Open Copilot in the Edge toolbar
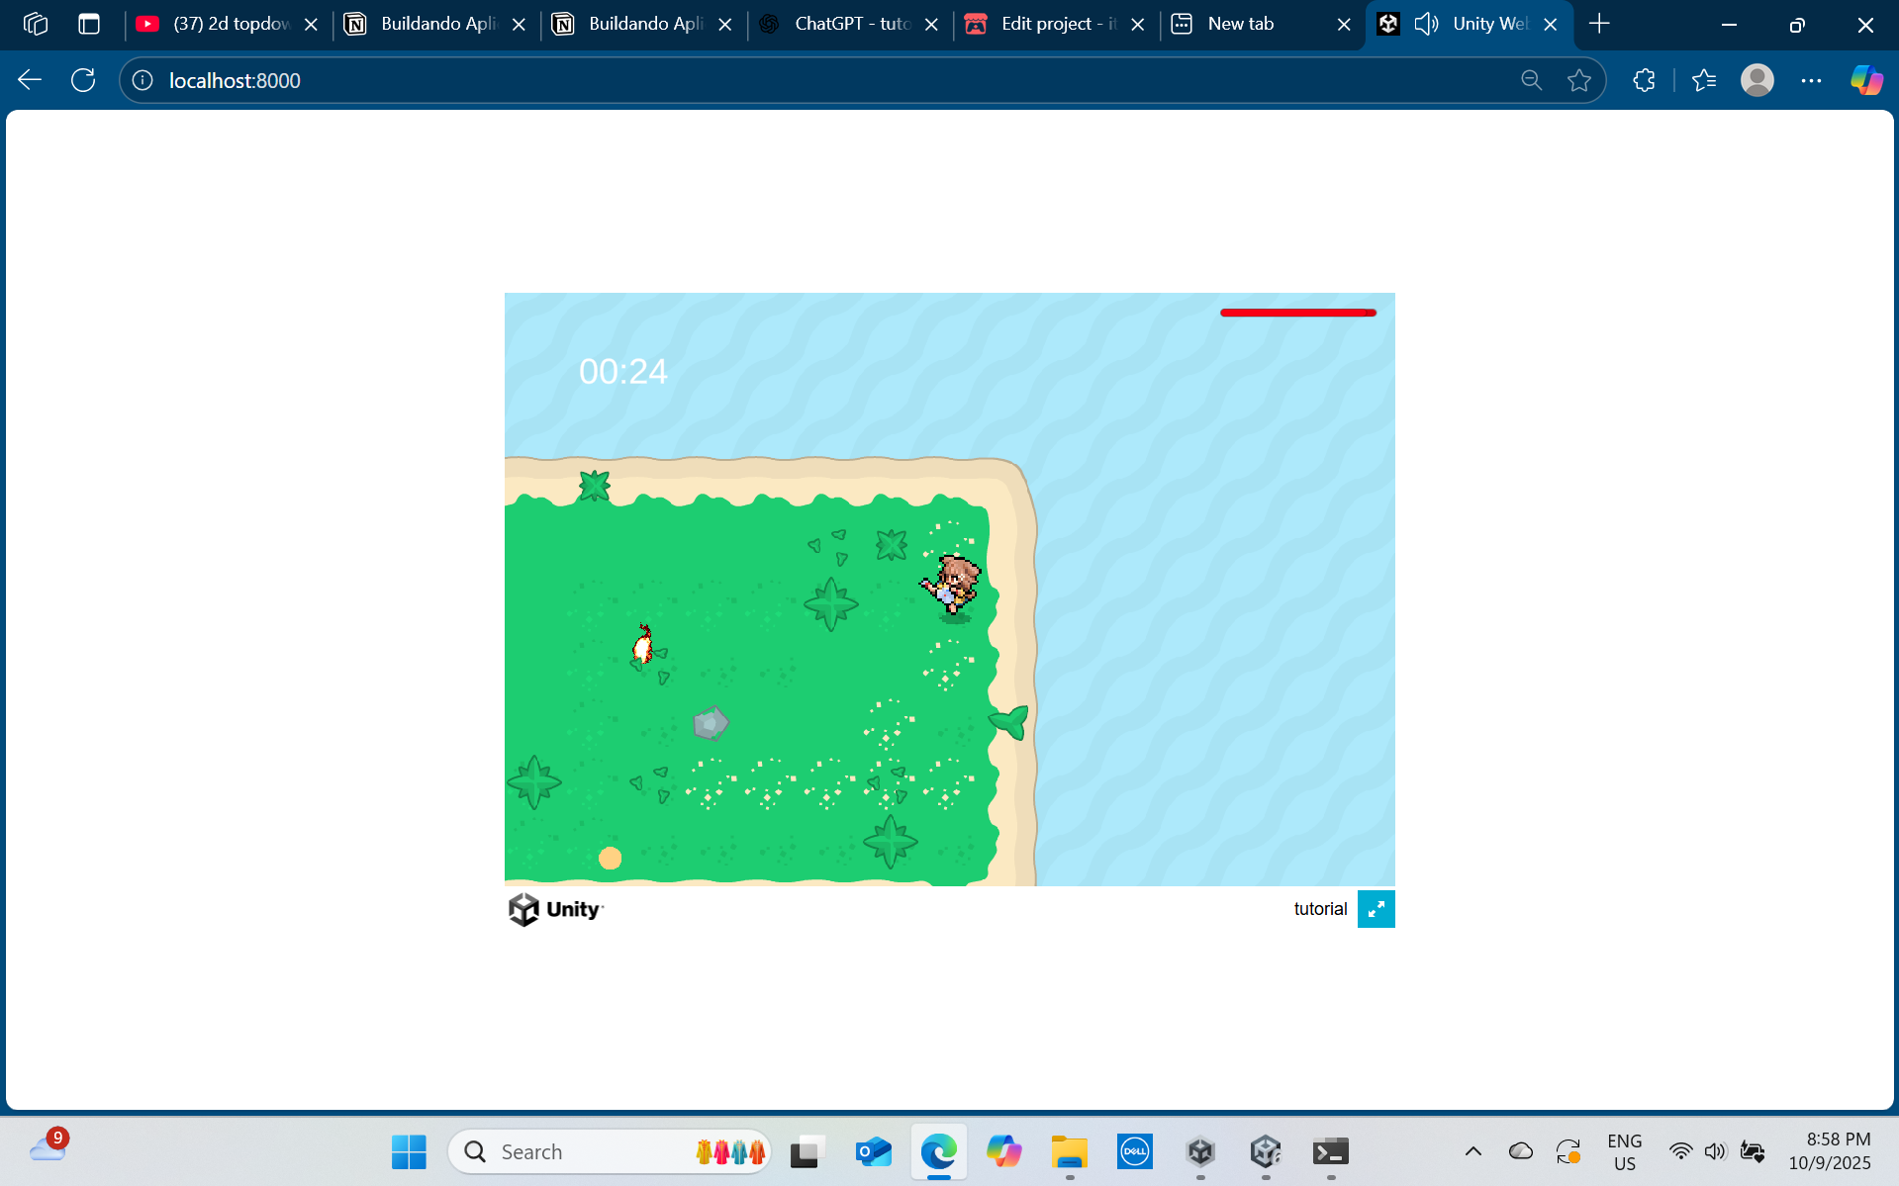The image size is (1899, 1186). [x=1866, y=80]
